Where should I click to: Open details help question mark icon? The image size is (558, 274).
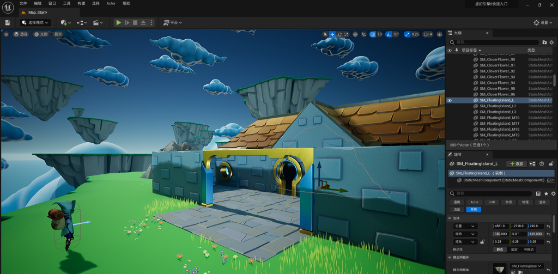coord(542,163)
